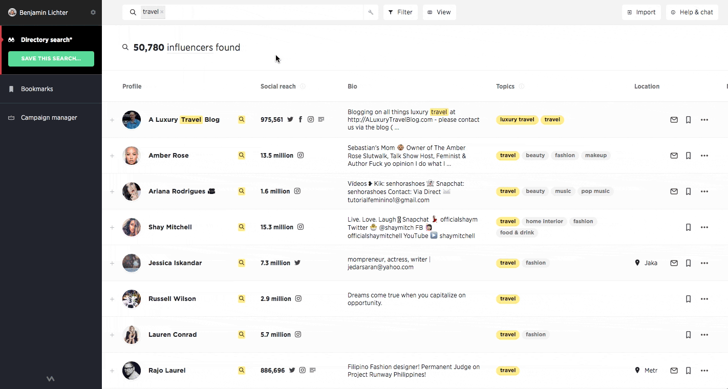Toggle the bookmark on Shay Mitchell's row
Image resolution: width=728 pixels, height=389 pixels.
pos(688,227)
